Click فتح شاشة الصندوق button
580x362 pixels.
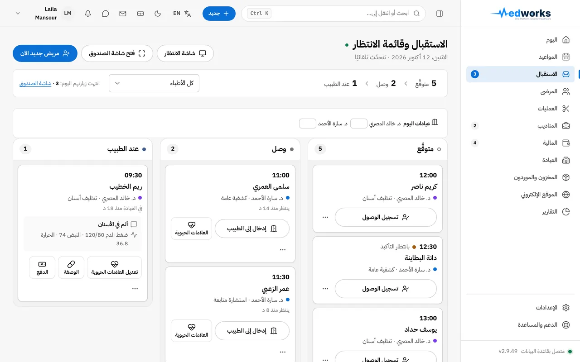click(117, 53)
